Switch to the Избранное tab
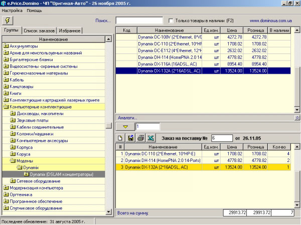301x225 pixels. pyautogui.click(x=70, y=30)
